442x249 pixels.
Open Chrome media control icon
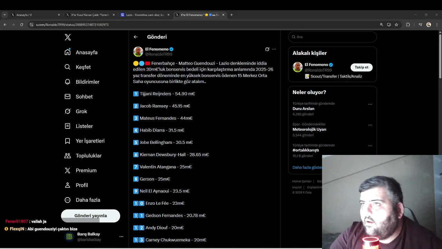click(x=420, y=25)
